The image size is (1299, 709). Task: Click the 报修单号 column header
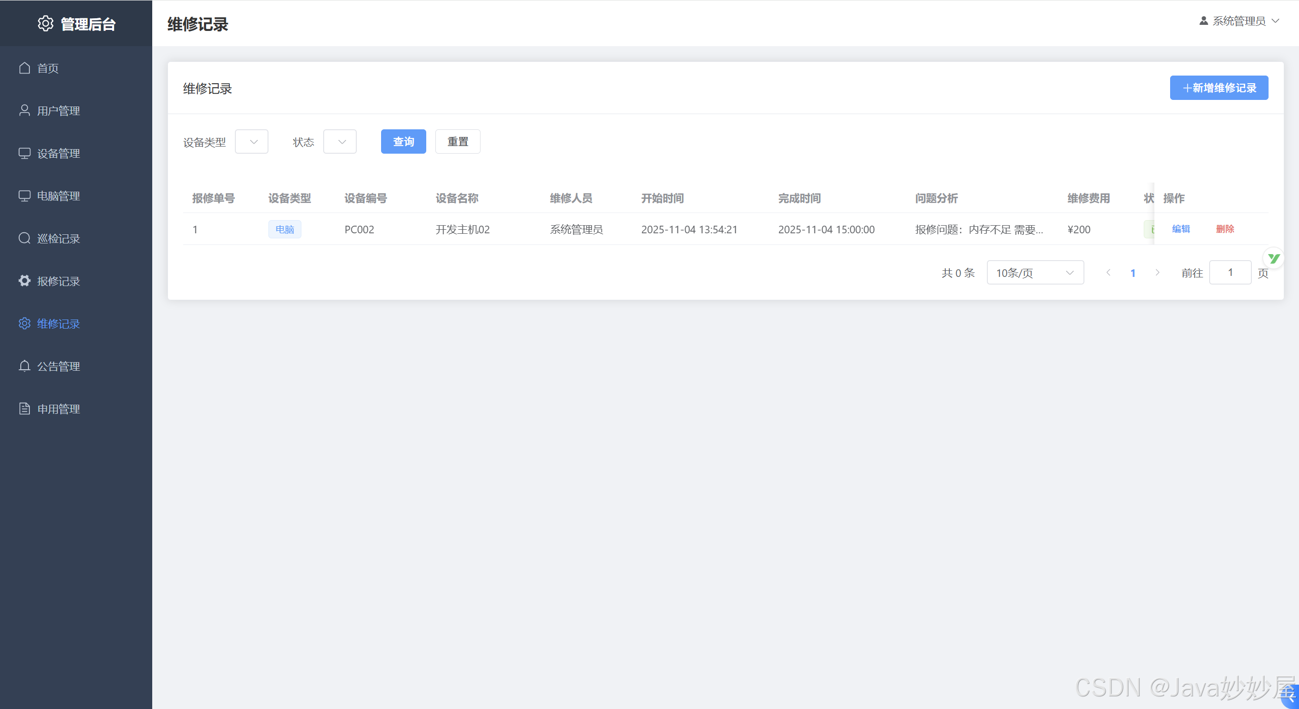[x=213, y=198]
